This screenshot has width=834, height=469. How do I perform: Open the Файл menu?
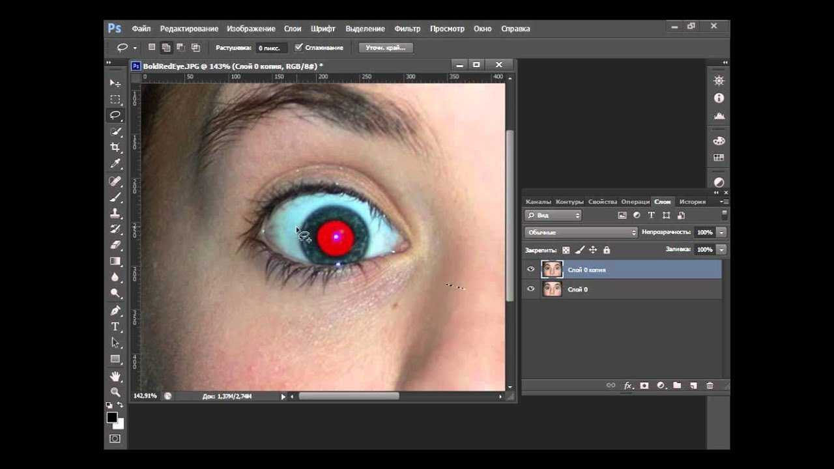(141, 29)
